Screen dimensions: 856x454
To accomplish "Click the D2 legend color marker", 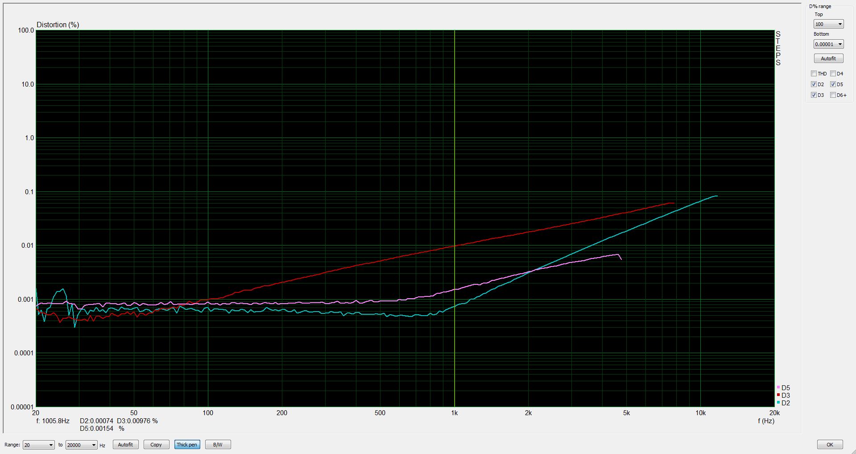I will (x=778, y=403).
